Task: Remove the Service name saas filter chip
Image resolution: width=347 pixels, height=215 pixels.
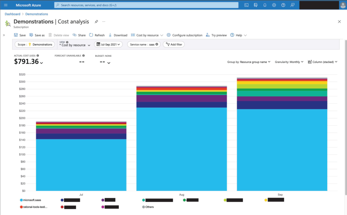Action: 156,44
